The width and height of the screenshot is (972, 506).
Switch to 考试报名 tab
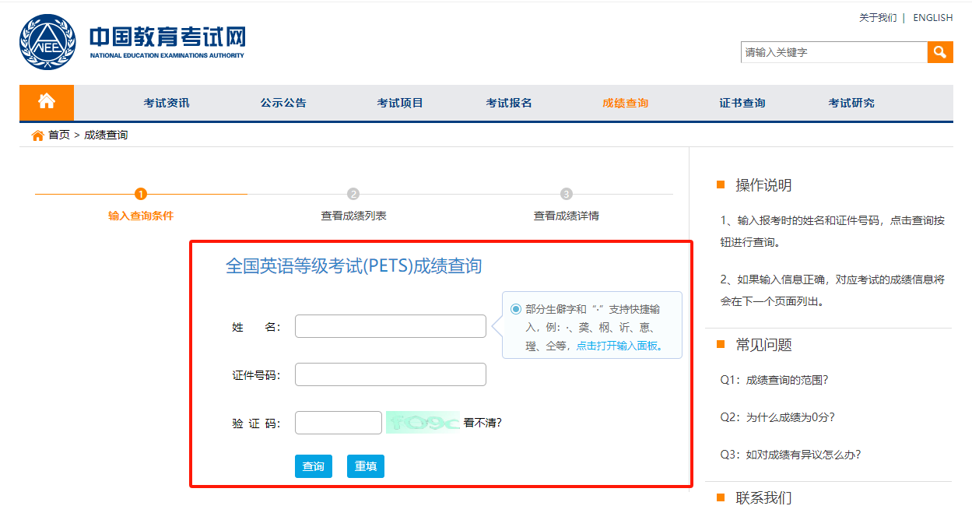coord(509,102)
